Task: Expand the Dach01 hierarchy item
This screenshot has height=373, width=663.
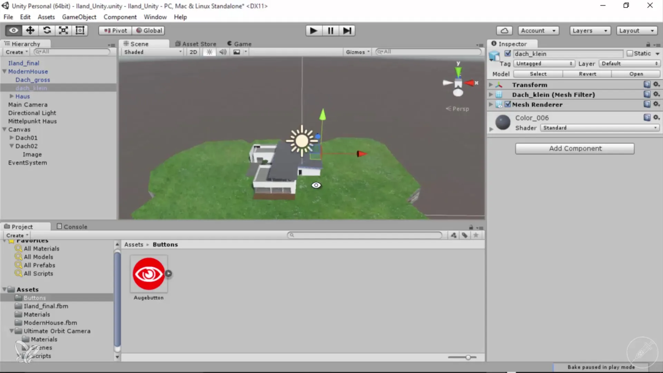Action: pyautogui.click(x=11, y=138)
